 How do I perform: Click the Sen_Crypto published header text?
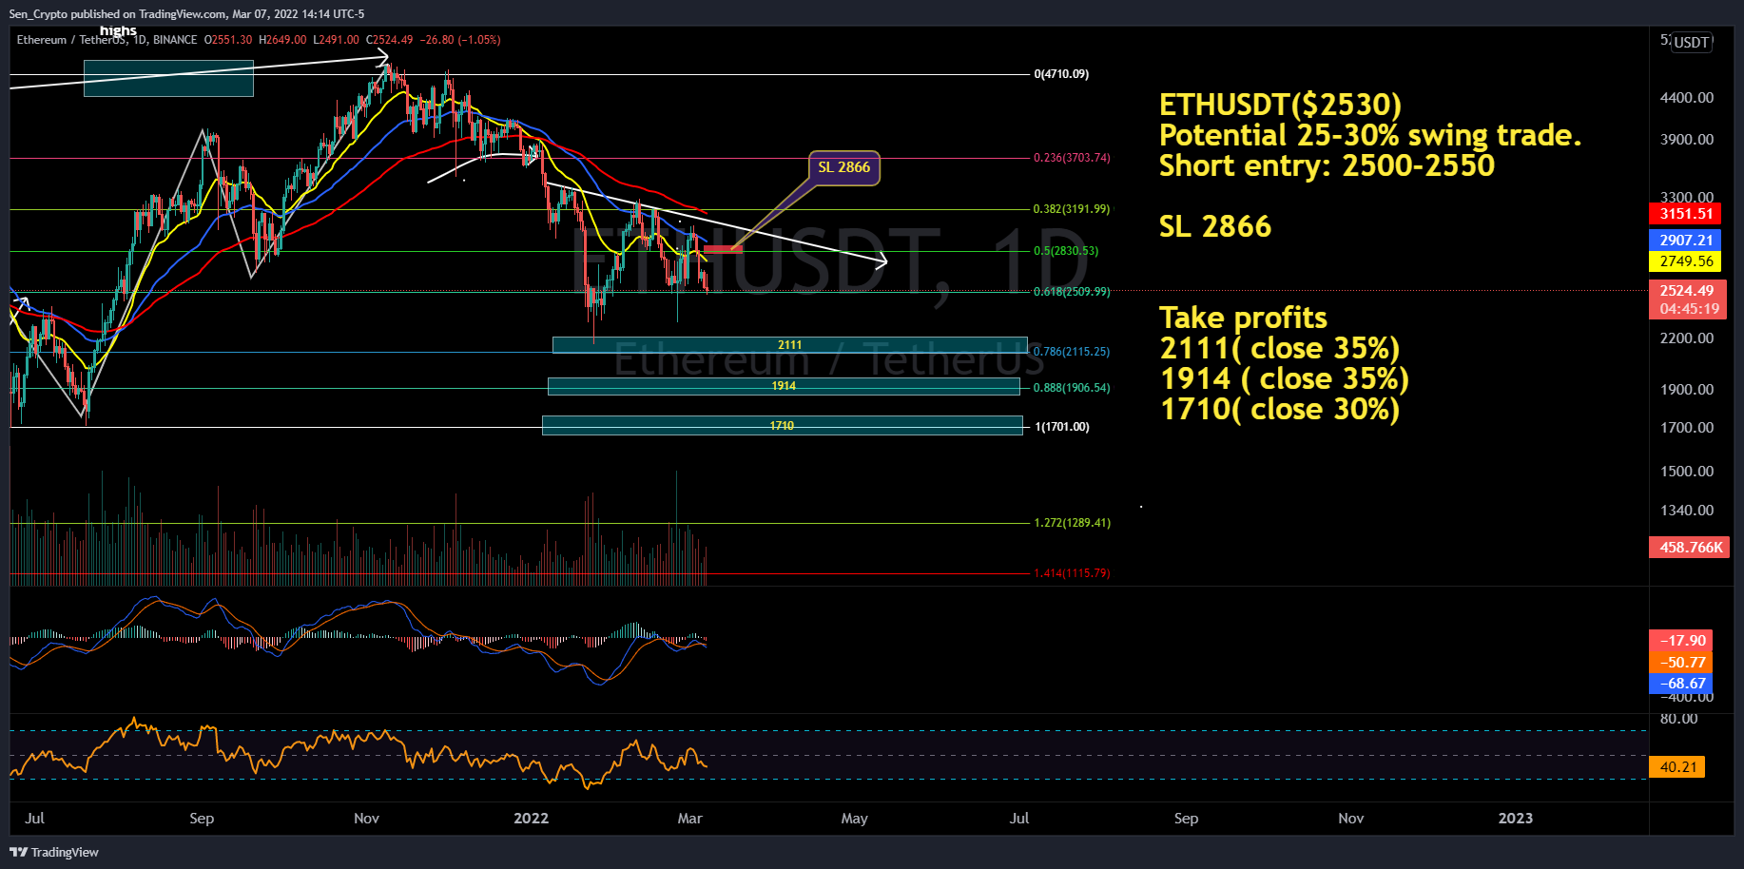point(186,14)
